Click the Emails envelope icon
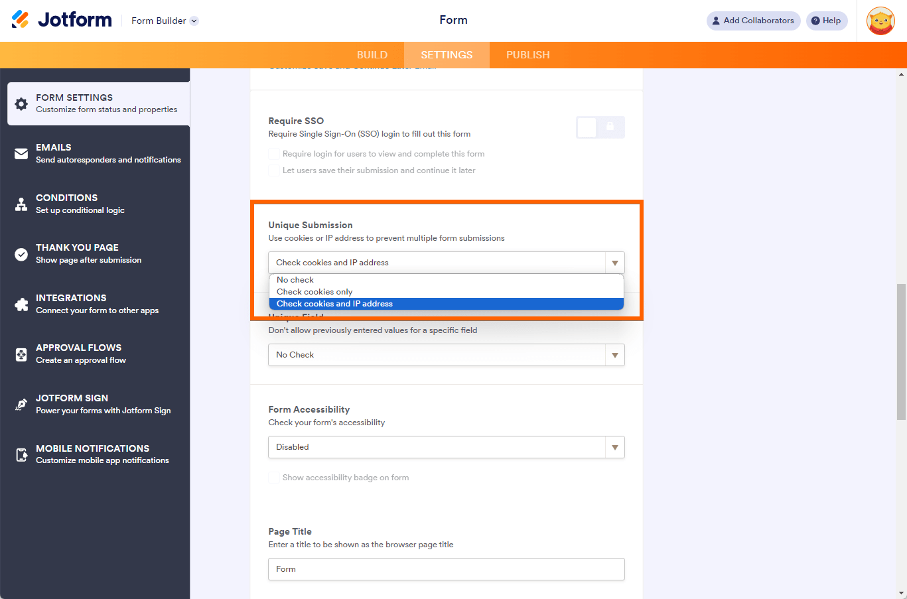This screenshot has height=599, width=907. click(21, 154)
